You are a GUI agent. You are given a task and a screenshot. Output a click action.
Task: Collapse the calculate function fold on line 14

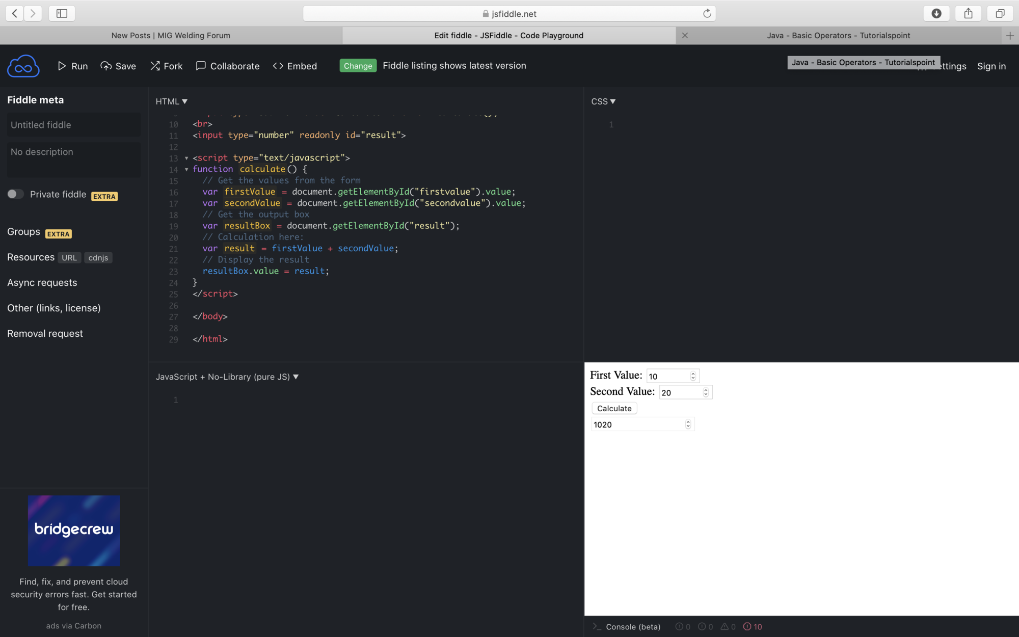pos(186,169)
